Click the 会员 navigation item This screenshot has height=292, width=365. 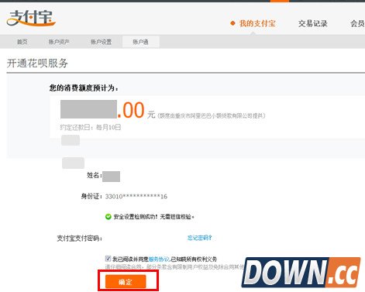tap(357, 23)
